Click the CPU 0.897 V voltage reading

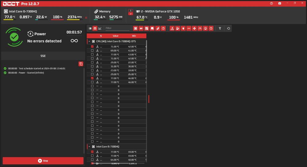[26, 17]
